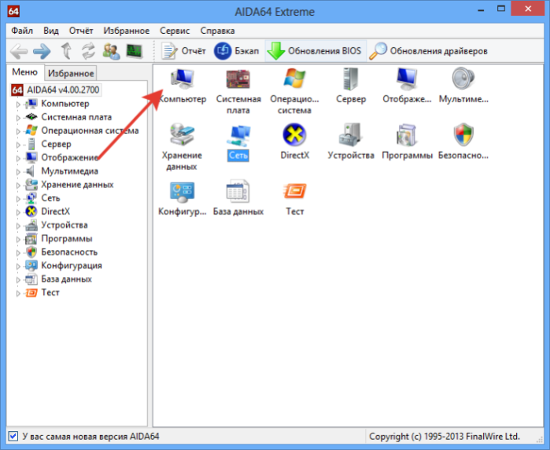Expand the Системная плата tree node

[x=18, y=117]
